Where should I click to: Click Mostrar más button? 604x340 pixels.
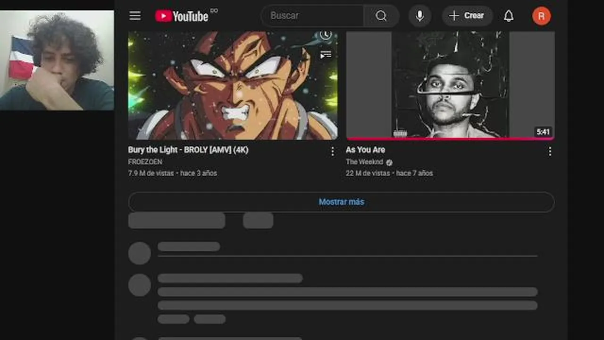click(341, 202)
